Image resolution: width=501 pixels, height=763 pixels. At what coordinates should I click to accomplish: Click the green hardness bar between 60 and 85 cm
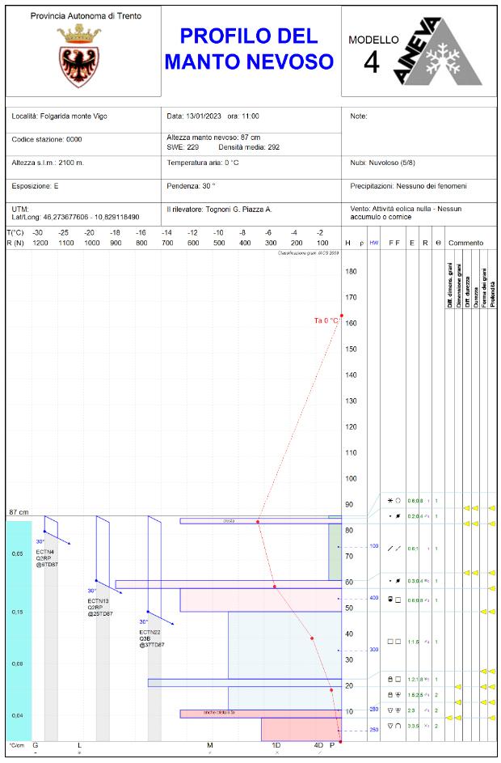tap(335, 552)
